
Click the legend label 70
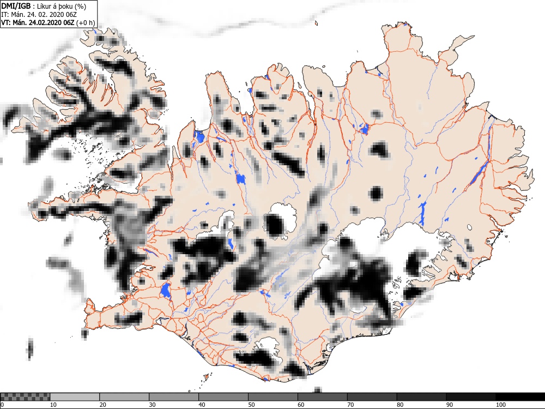(x=350, y=405)
